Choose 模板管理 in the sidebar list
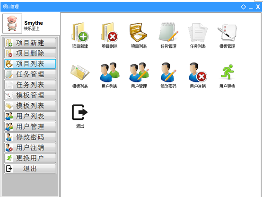 (x=30, y=95)
